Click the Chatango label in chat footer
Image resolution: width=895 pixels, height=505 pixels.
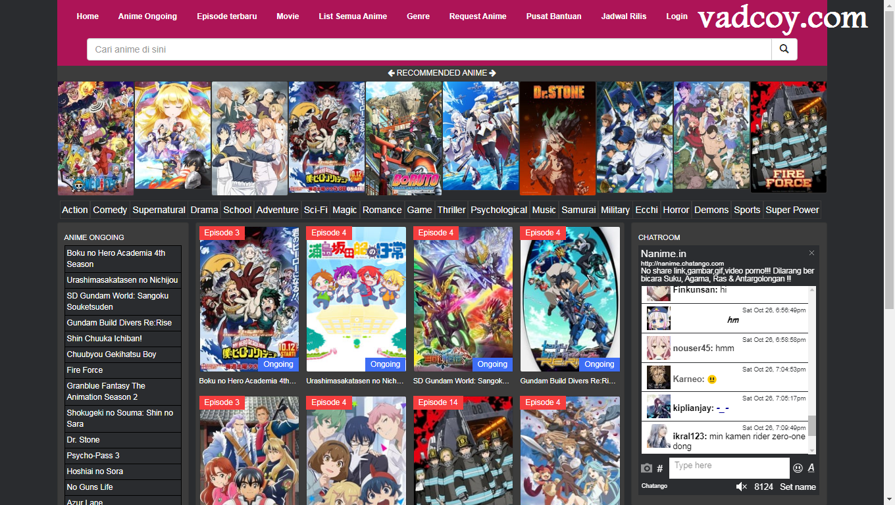click(x=654, y=486)
